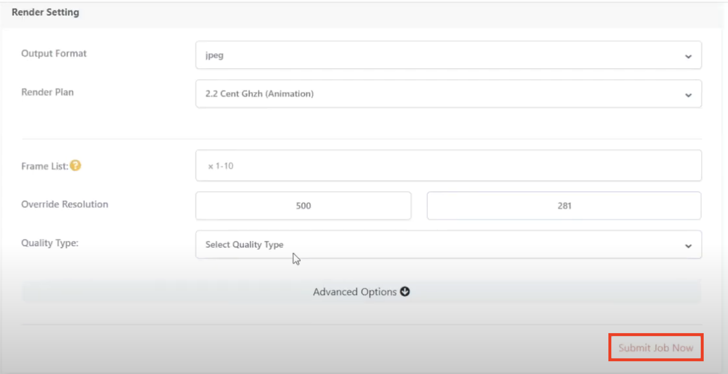Click the Advanced Options down-arrow circle icon
Viewport: 728px width, 374px height.
(405, 291)
